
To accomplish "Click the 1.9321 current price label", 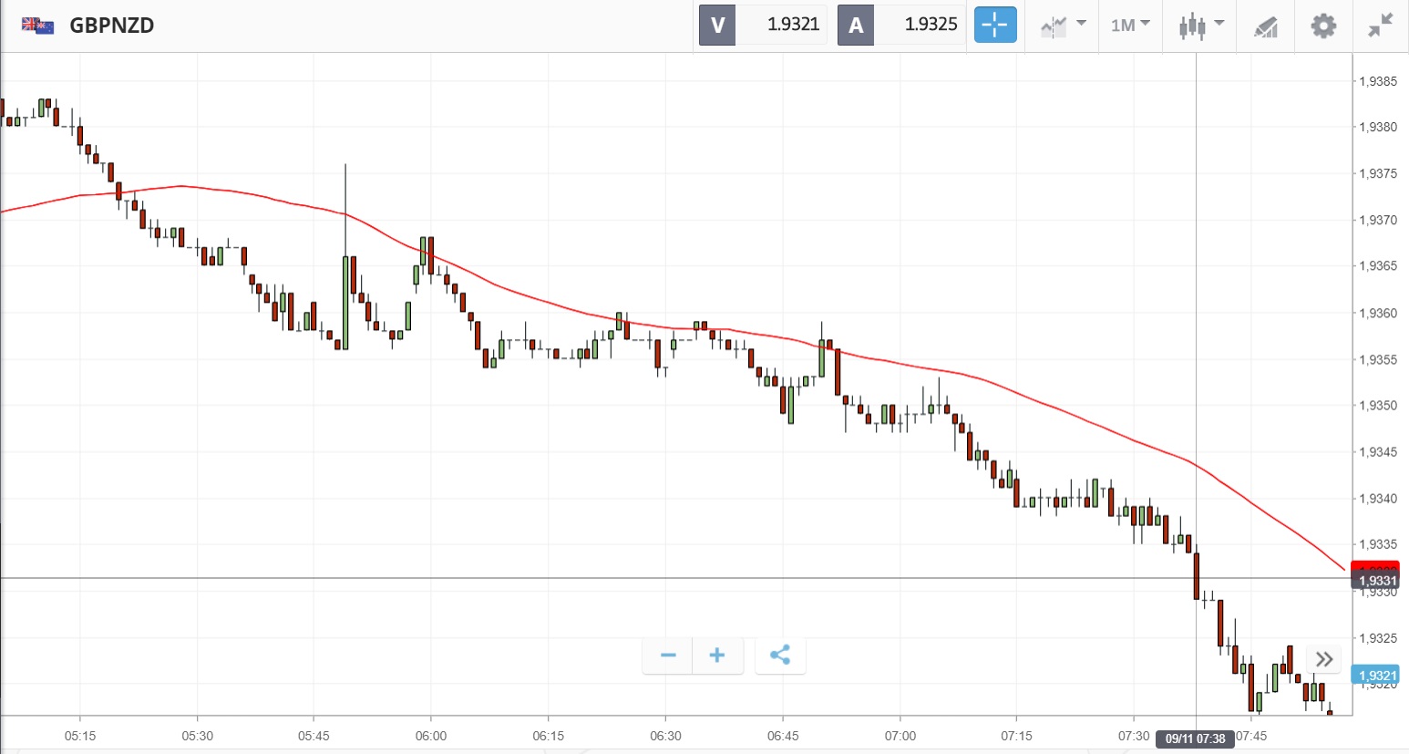I will pos(1376,676).
